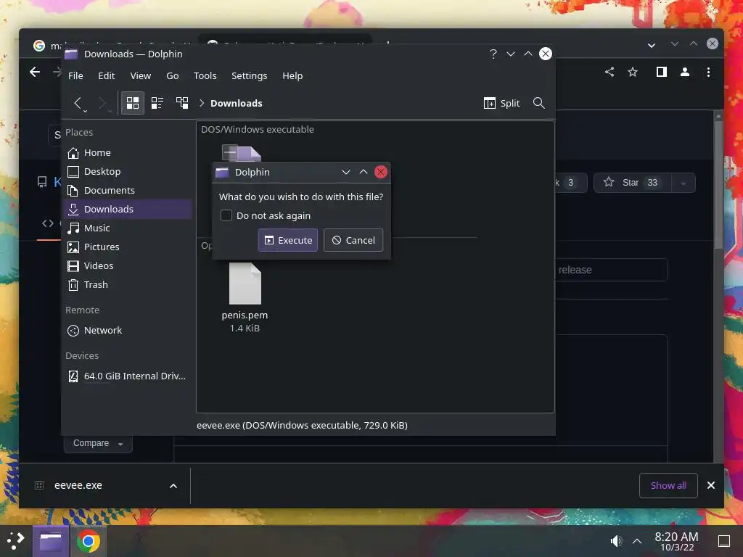This screenshot has width=743, height=557.
Task: Click the Dolphin window help question mark
Action: coord(493,54)
